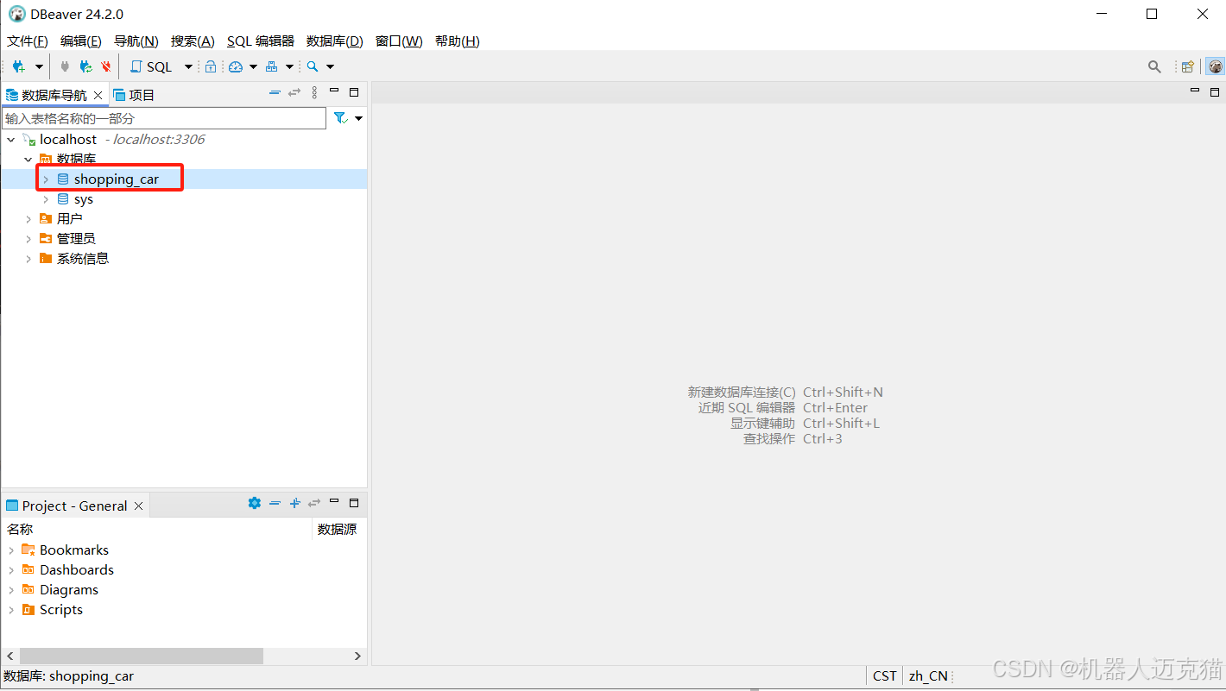Collapse all in database navigator panel
Image resolution: width=1226 pixels, height=691 pixels.
[x=275, y=92]
